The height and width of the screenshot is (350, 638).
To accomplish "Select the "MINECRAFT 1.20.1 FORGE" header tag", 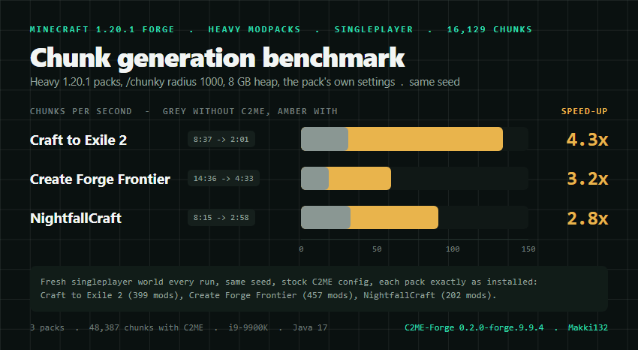I will 102,29.
